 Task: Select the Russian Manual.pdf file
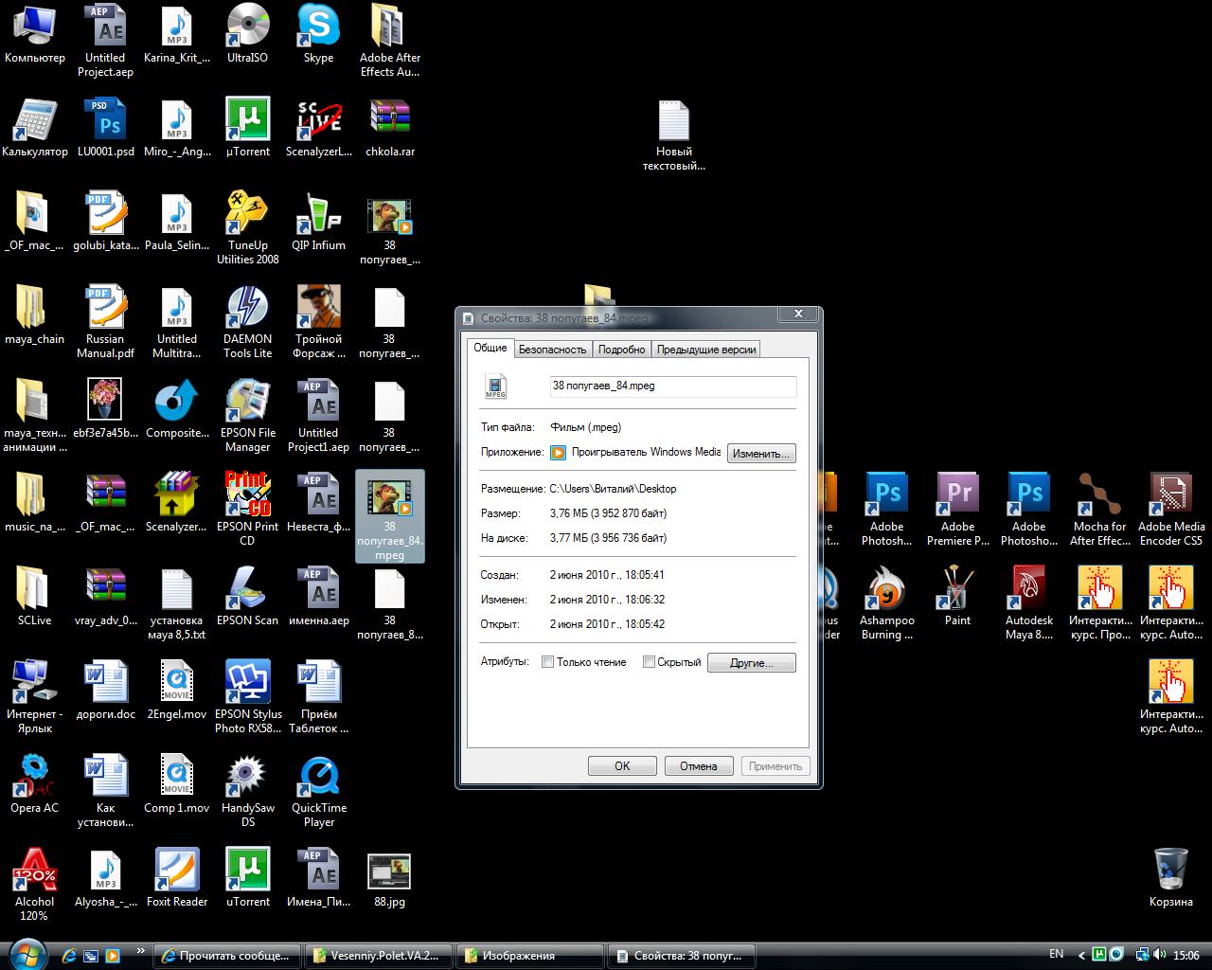pos(105,321)
